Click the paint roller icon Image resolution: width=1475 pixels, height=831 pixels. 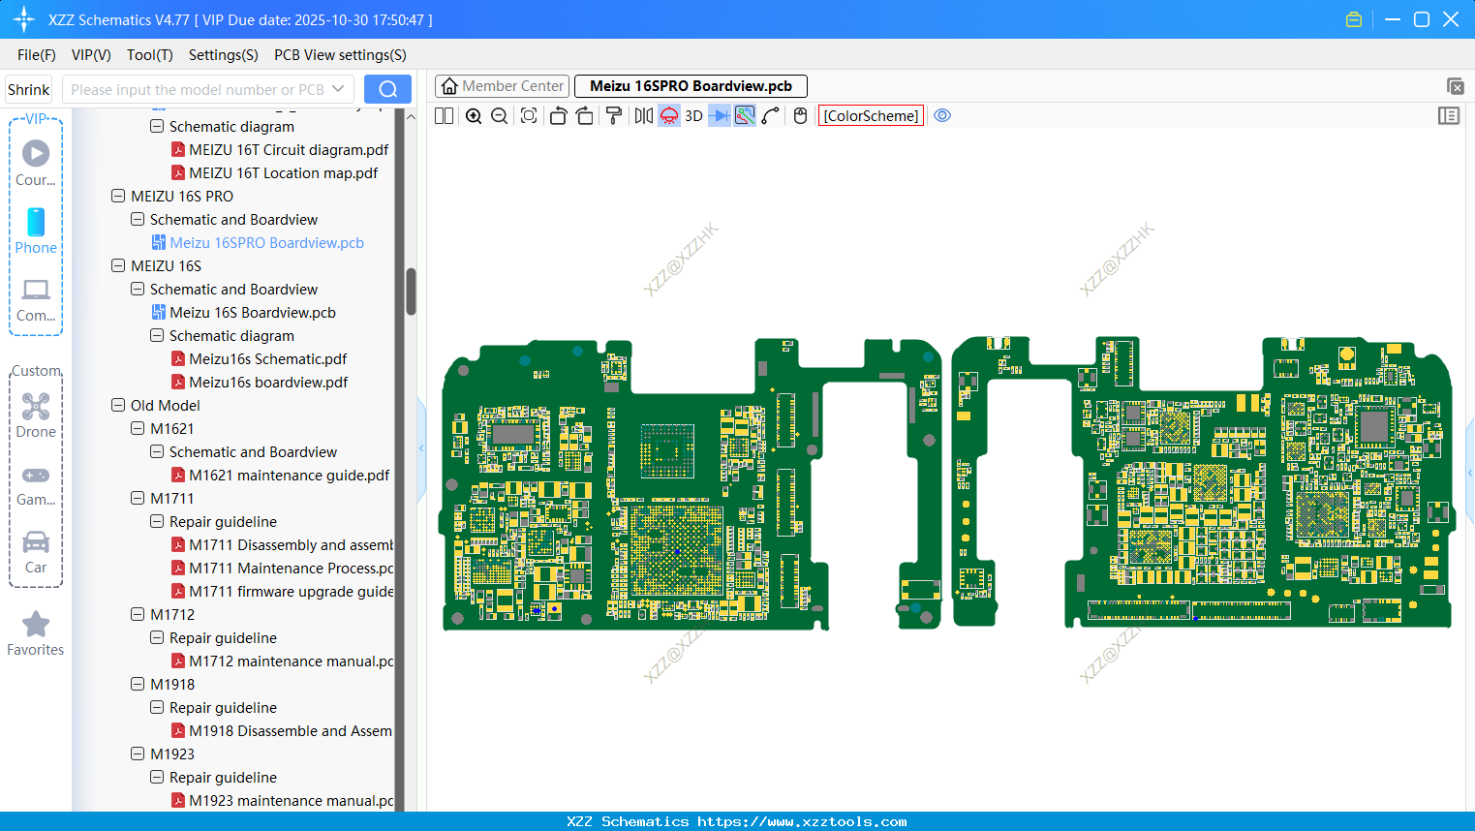coord(614,116)
